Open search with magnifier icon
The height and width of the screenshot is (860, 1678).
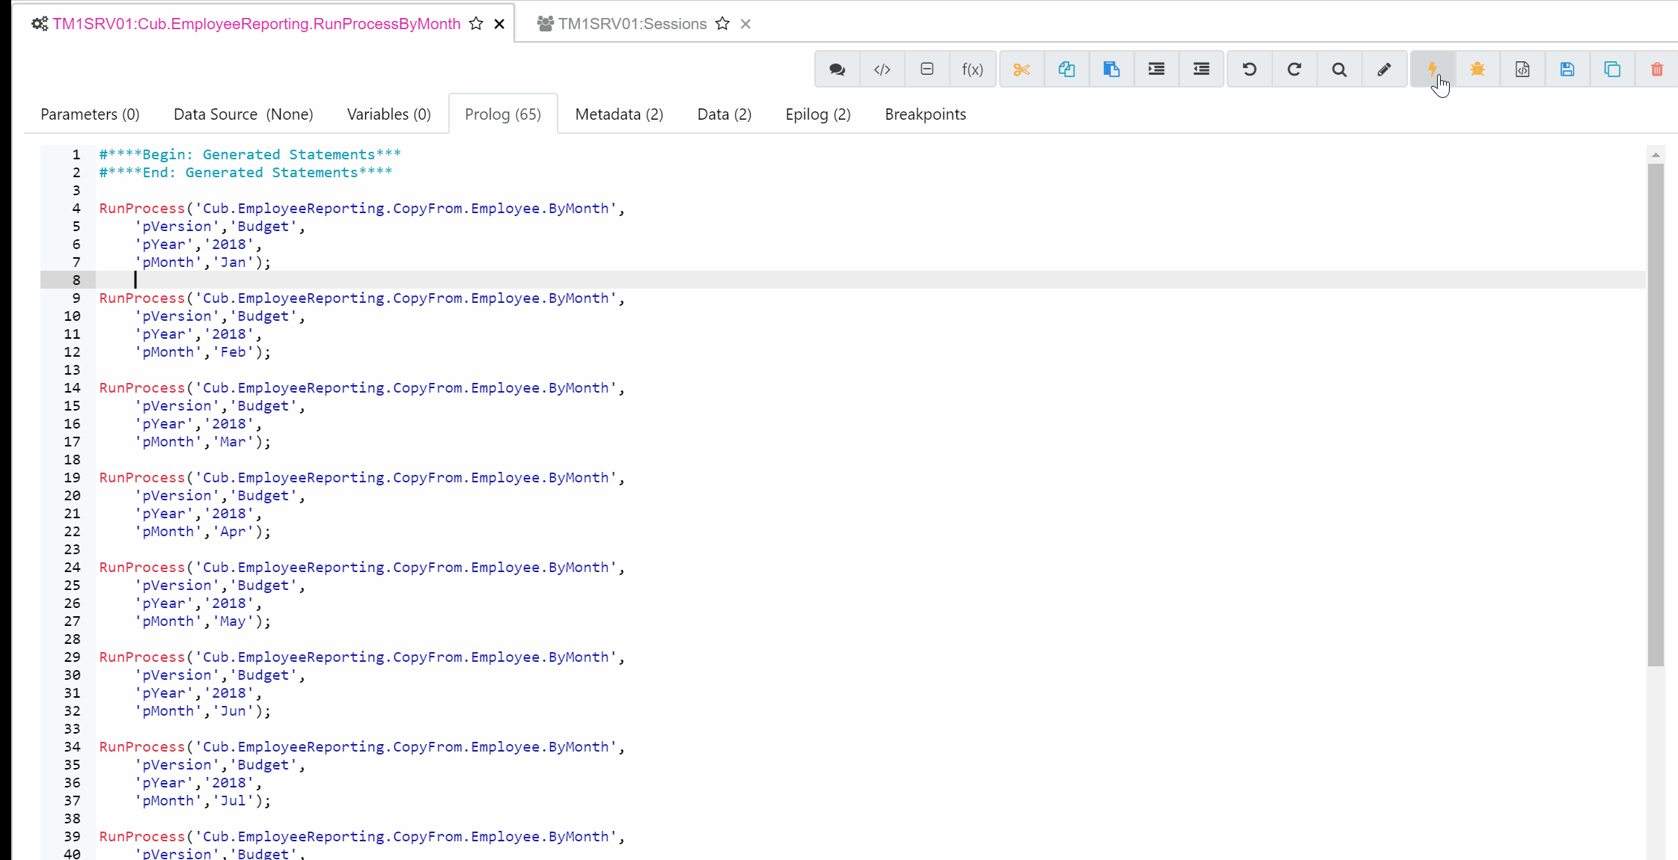(1339, 70)
